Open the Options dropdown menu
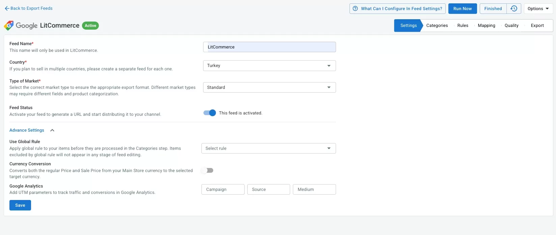 [x=538, y=9]
